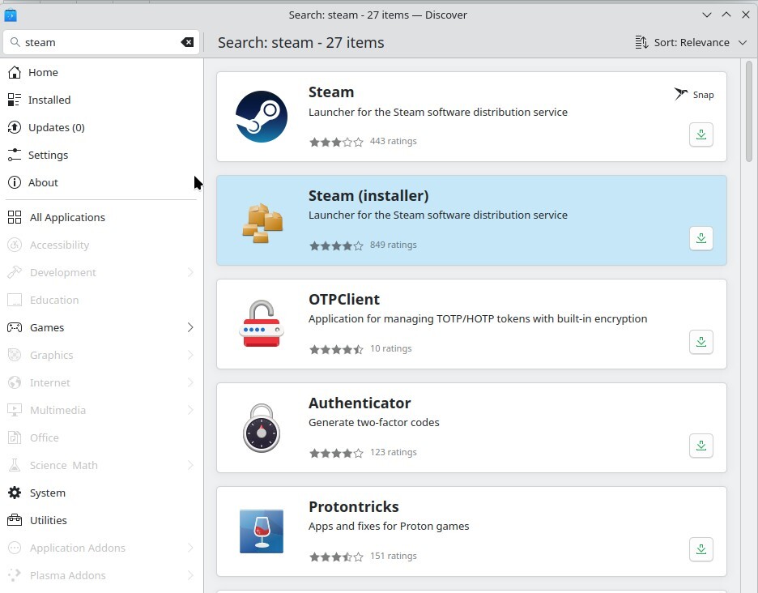Expand the Games category chevron
Viewport: 758px width, 593px height.
pyautogui.click(x=190, y=327)
